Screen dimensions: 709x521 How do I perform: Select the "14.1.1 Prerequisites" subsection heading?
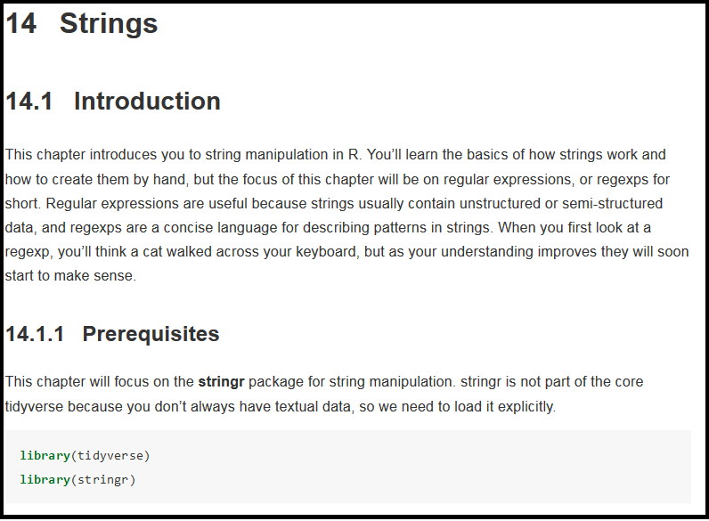point(112,334)
